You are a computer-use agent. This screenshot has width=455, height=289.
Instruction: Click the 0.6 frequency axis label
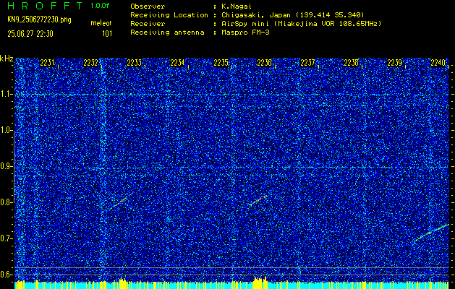6,275
